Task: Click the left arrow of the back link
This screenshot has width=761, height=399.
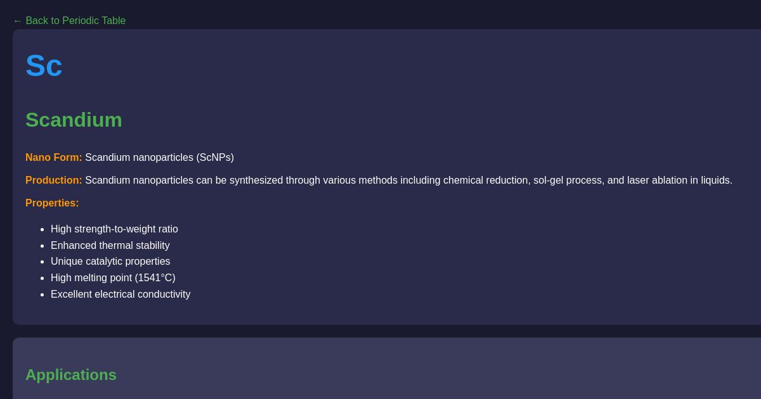Action: [17, 21]
